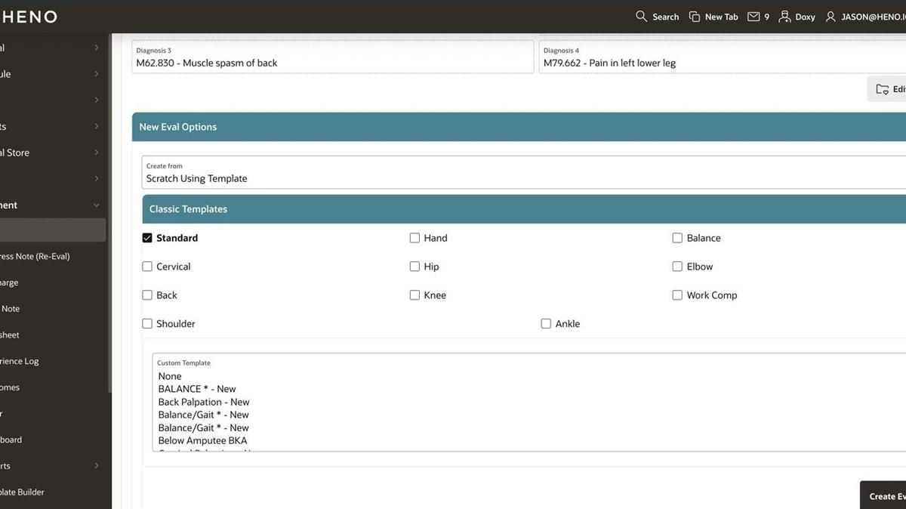
Task: Expand the Patients sidebar chevron
Action: click(96, 125)
